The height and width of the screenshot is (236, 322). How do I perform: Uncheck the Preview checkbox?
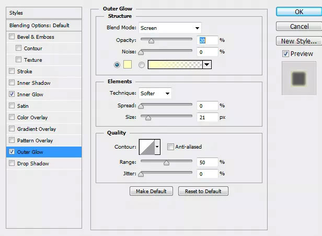[285, 54]
